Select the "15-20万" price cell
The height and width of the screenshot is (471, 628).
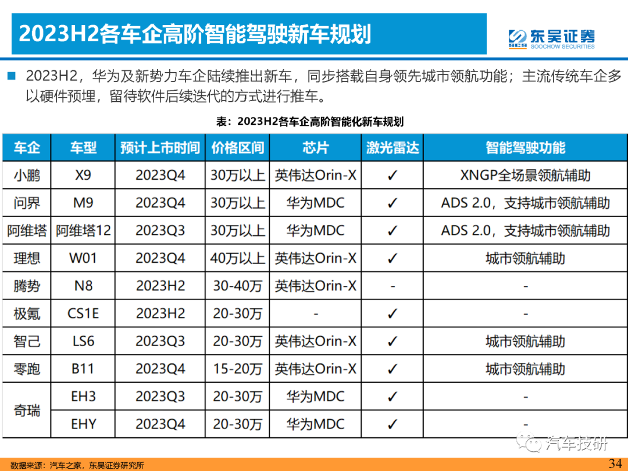pos(237,369)
